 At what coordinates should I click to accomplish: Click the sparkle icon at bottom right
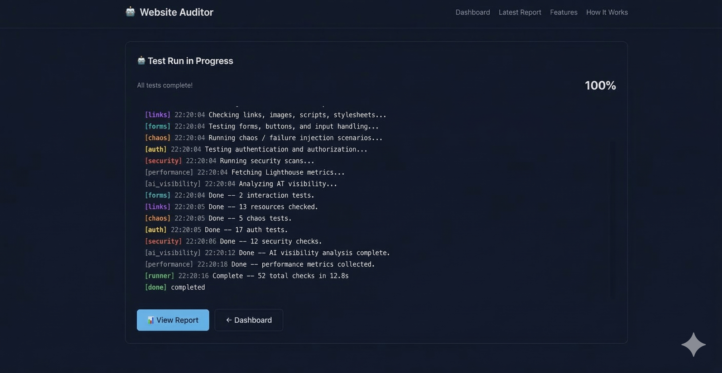click(694, 344)
